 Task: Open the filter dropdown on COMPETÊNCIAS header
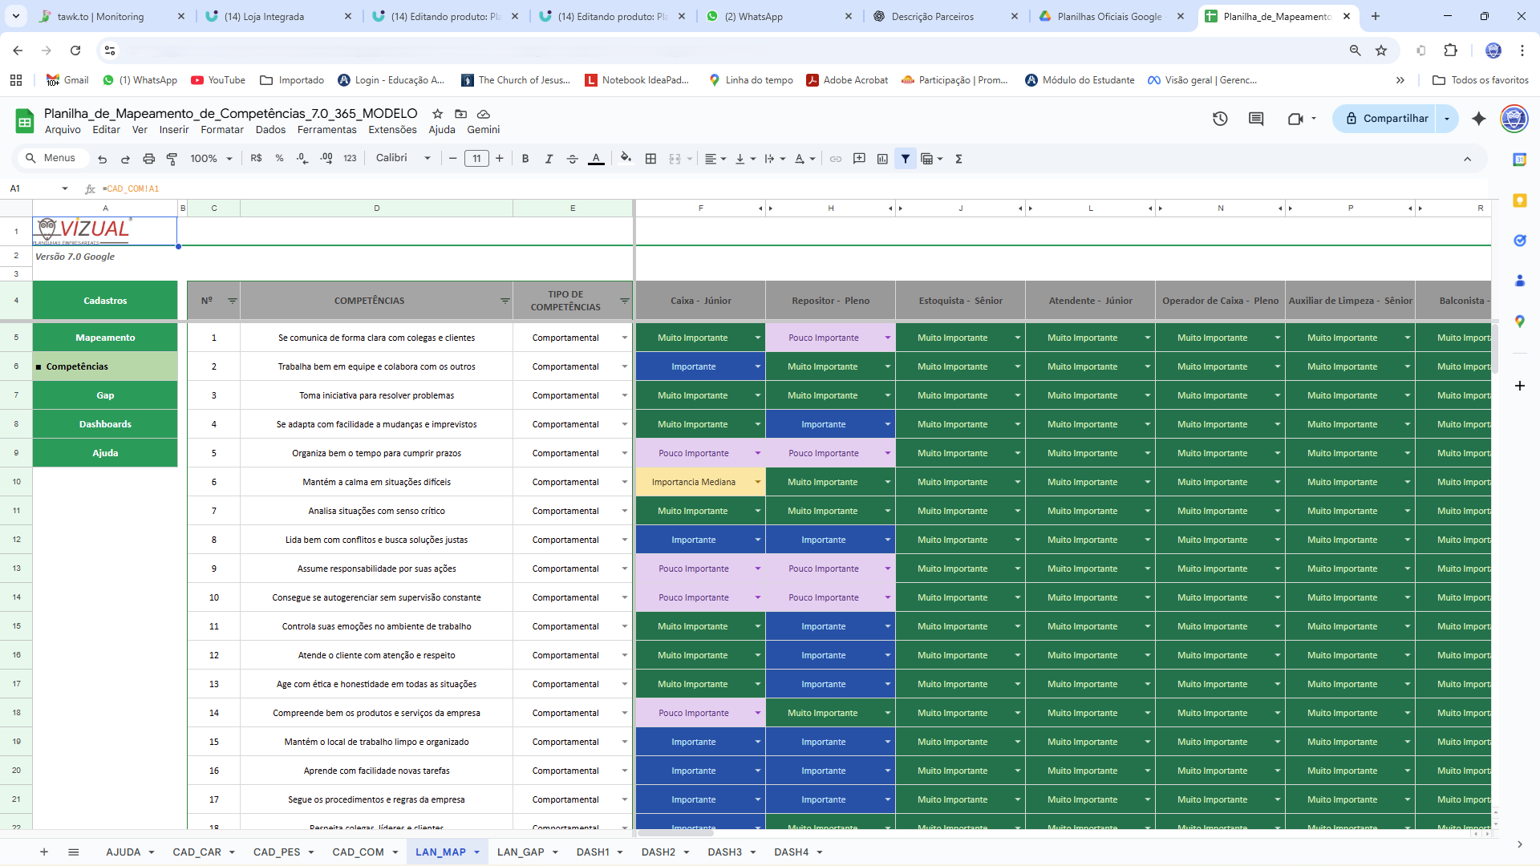tap(505, 301)
